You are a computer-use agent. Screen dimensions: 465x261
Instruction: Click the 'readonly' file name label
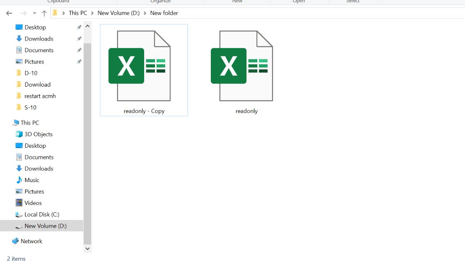246,111
